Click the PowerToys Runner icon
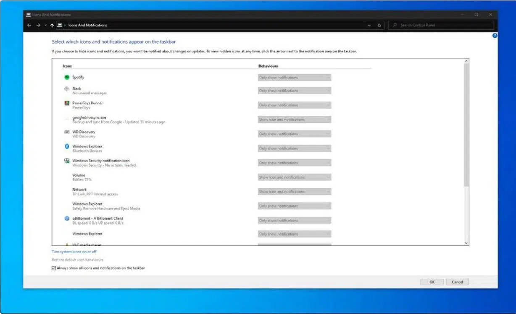Screen dimensions: 516x314 [x=66, y=103]
